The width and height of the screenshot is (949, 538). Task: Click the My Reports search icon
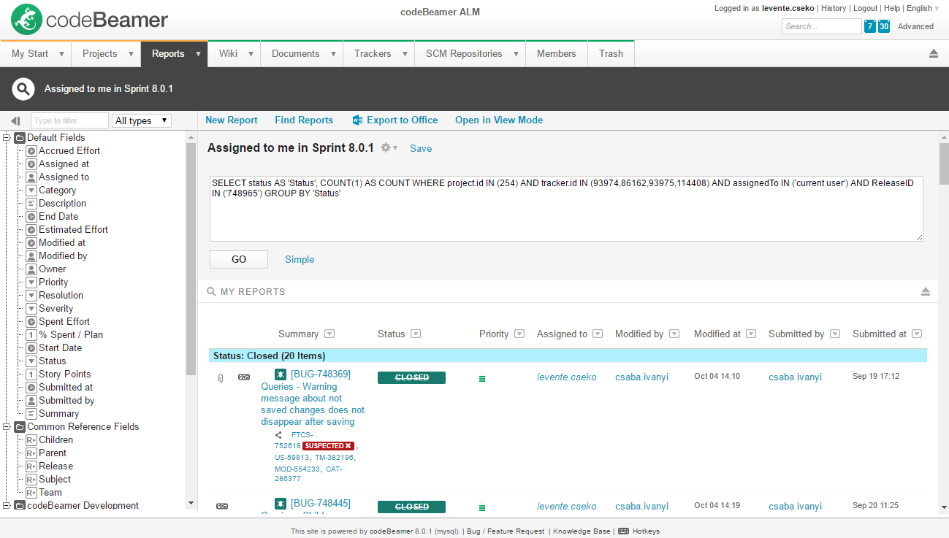[212, 292]
